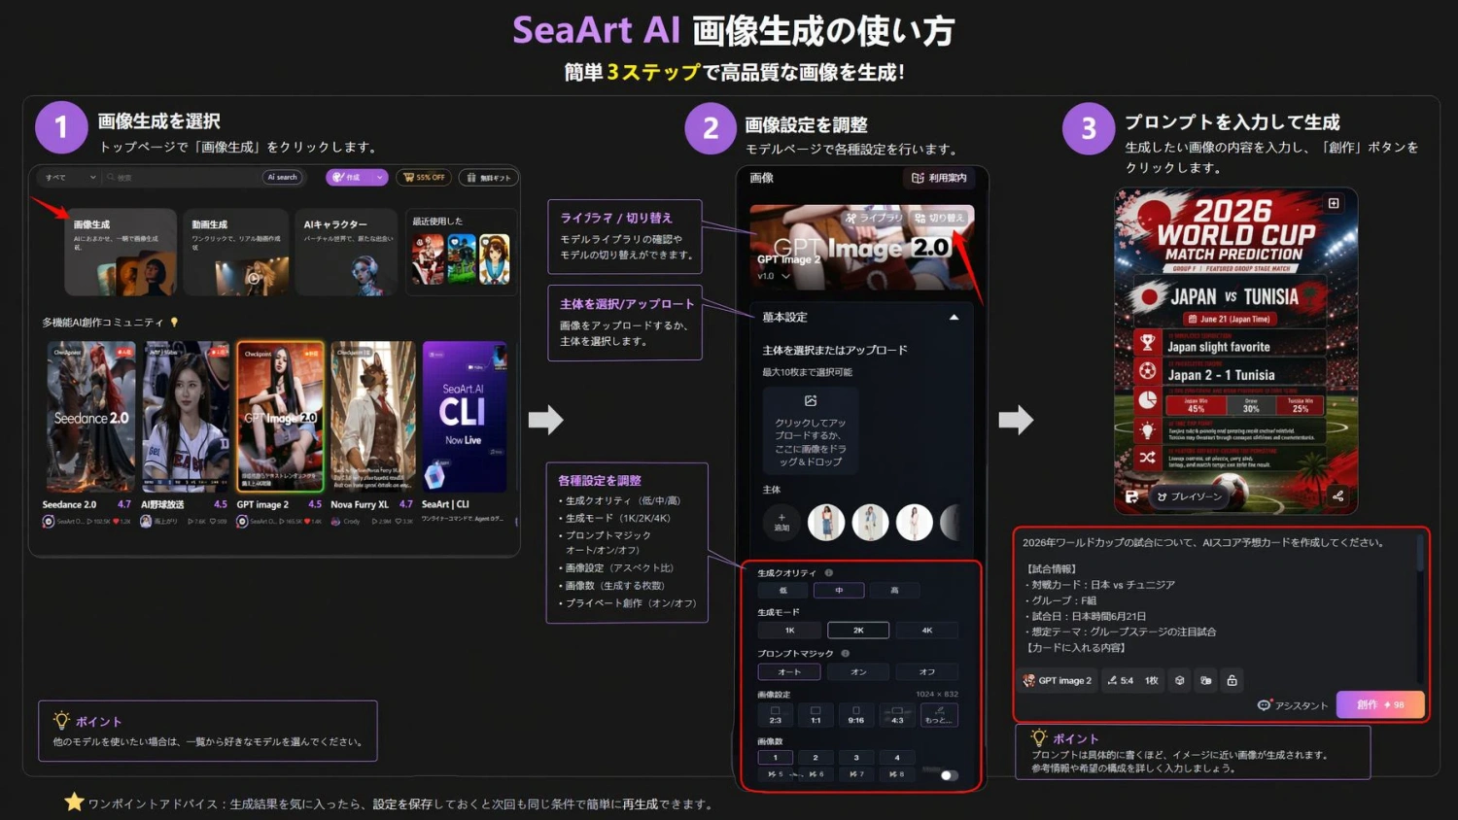Click in the prompt text area about 2026年ワールドカップ
Viewport: 1458px width, 820px height.
[x=1215, y=595]
